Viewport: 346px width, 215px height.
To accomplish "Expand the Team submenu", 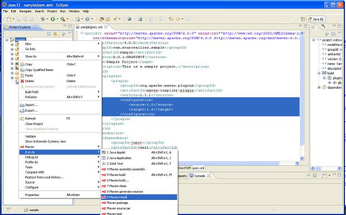I will [x=60, y=167].
